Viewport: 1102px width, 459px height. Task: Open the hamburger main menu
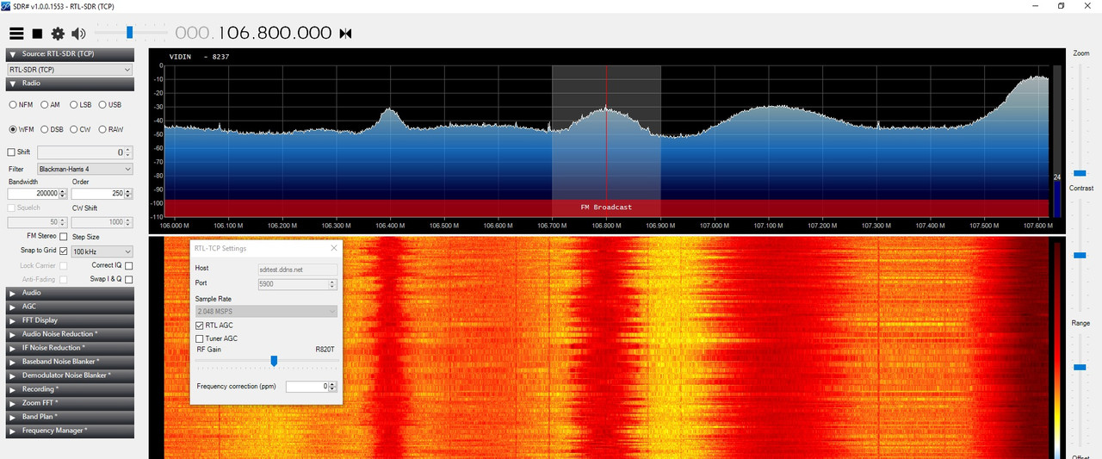tap(16, 34)
